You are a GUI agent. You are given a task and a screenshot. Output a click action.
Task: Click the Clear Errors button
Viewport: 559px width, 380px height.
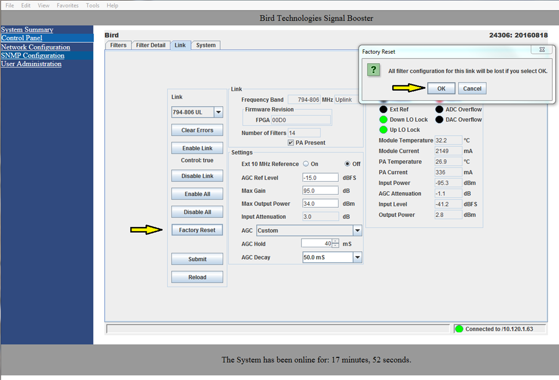197,130
